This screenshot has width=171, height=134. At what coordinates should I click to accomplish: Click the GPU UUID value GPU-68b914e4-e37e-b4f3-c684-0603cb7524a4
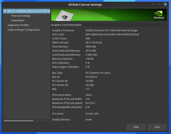tap(112, 35)
